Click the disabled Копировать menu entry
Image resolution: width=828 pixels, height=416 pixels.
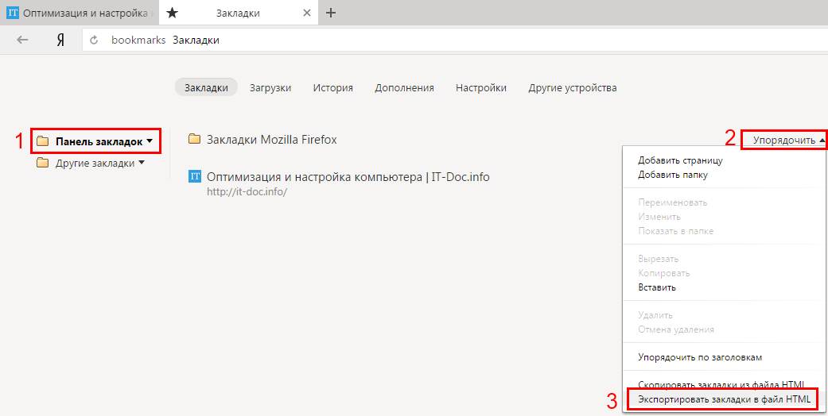(x=664, y=273)
